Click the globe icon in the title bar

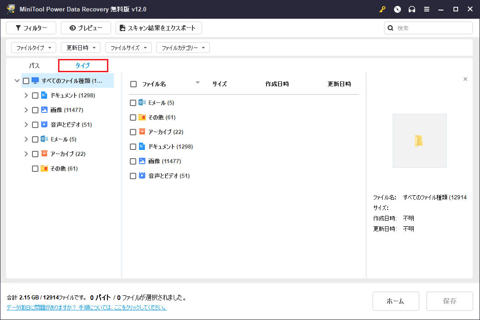pyautogui.click(x=397, y=9)
